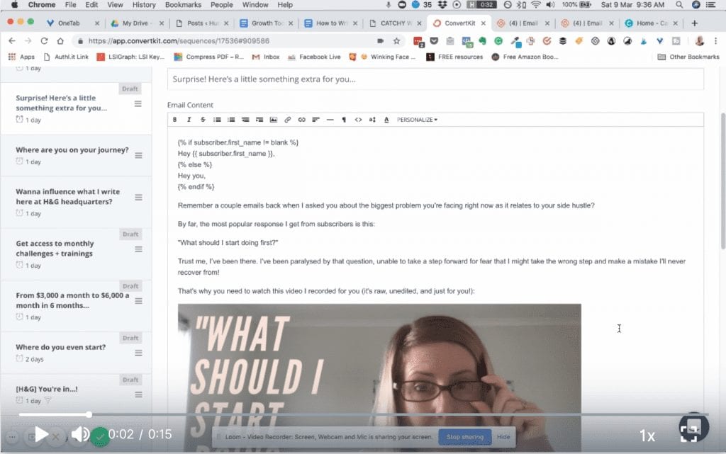Change the 1x playback speed
The width and height of the screenshot is (726, 454).
[647, 436]
